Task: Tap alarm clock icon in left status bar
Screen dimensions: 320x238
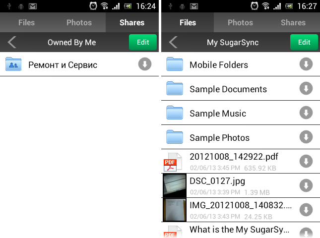Action: coord(93,6)
